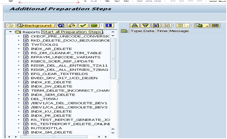Open the Sum total dropdown arrow
This screenshot has width=227, height=139.
click(188, 26)
